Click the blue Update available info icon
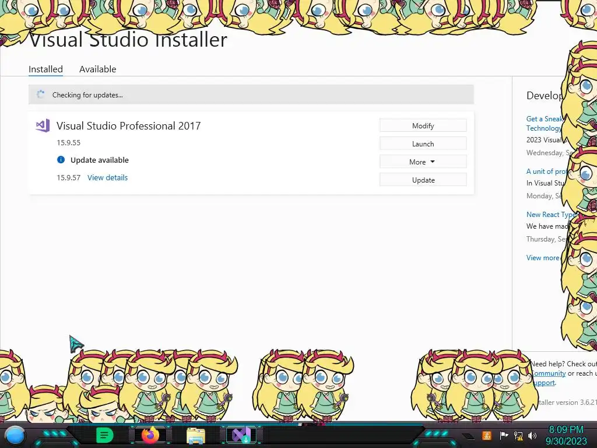Image resolution: width=597 pixels, height=448 pixels. click(x=61, y=160)
